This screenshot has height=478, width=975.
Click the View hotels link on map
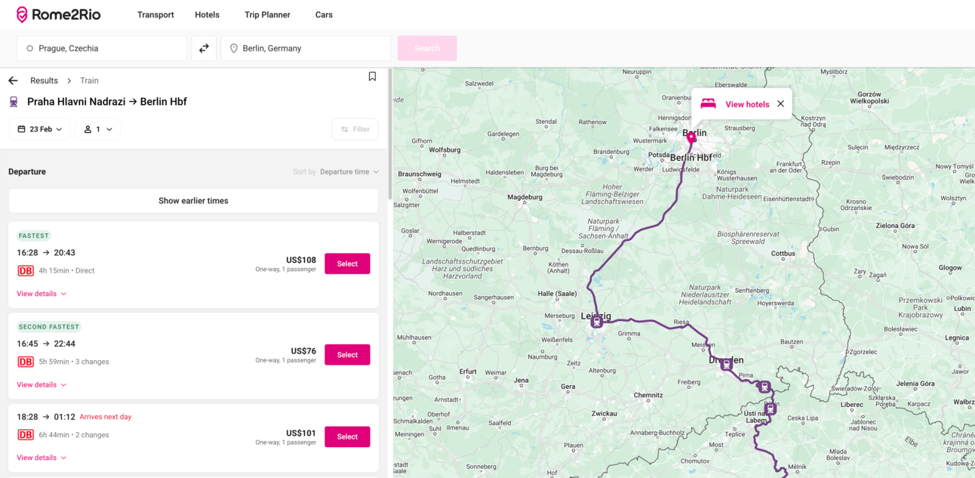pos(747,104)
